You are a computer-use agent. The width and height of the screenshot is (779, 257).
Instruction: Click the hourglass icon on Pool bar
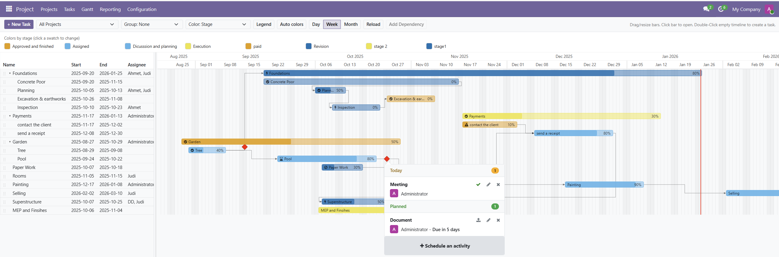click(281, 159)
